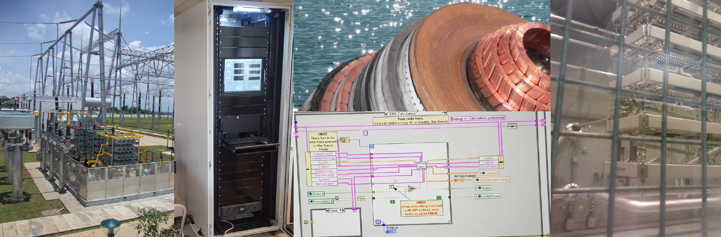Click the monitor screen inside the rack
Image resolution: width=721 pixels, height=237 pixels.
click(x=243, y=76)
